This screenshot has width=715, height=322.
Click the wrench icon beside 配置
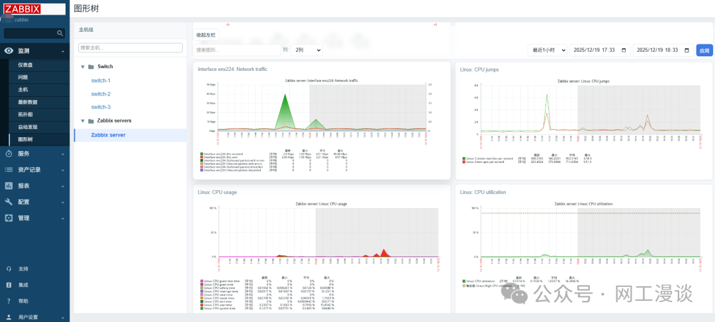tap(9, 201)
